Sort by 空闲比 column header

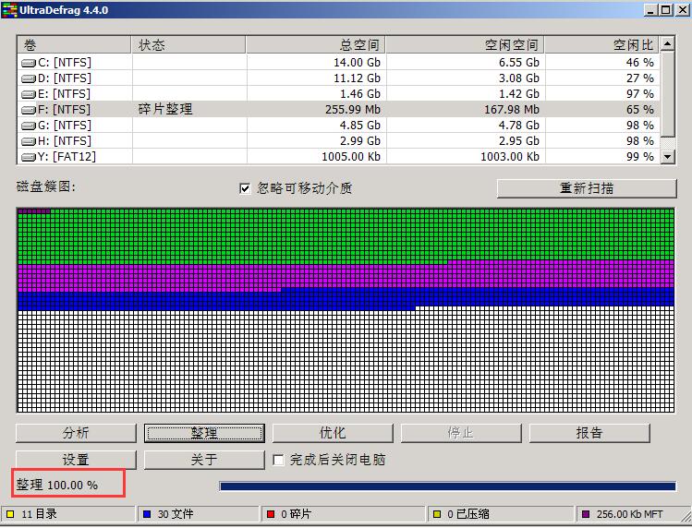(x=602, y=45)
